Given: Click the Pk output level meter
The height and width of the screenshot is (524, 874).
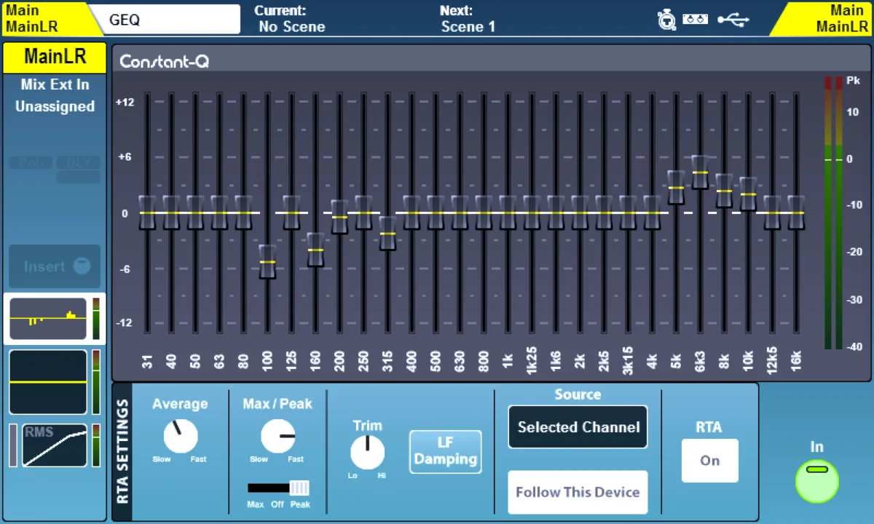Looking at the screenshot, I should point(833,212).
